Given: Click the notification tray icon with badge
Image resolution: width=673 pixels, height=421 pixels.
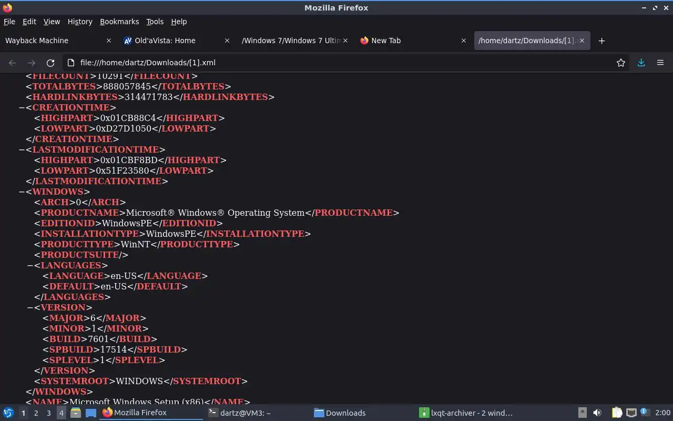Looking at the screenshot, I should 645,413.
